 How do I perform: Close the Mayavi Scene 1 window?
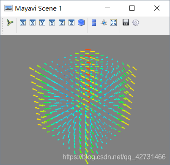click(x=157, y=8)
